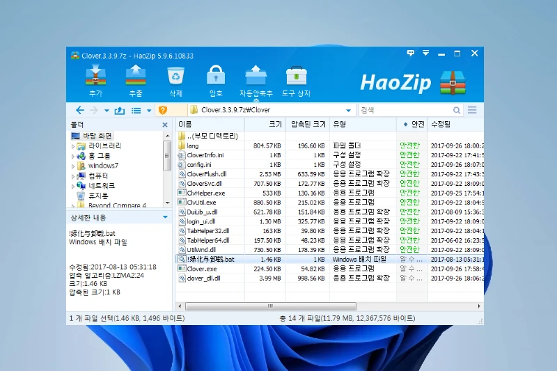557x371 pixels.
Task: Expand the 라이브러리 tree node
Action: pos(73,146)
